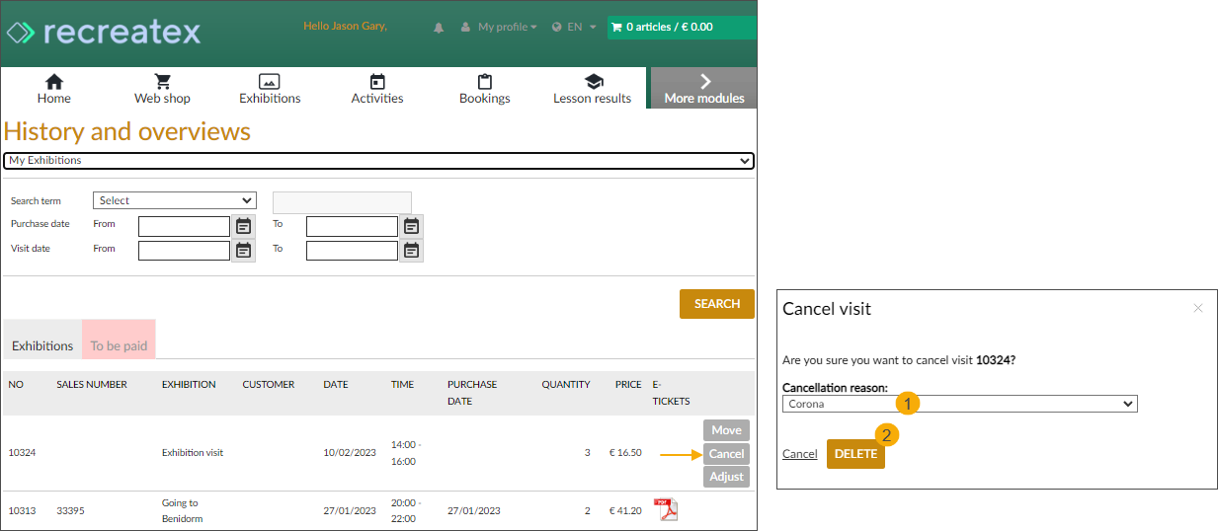Go to Home module
This screenshot has width=1218, height=531.
tap(54, 89)
